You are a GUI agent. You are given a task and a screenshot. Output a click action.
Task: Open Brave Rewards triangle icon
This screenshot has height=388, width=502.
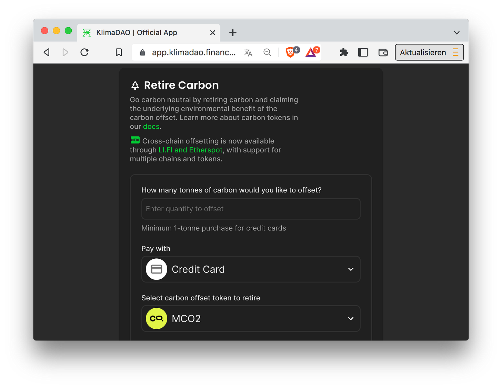point(311,52)
